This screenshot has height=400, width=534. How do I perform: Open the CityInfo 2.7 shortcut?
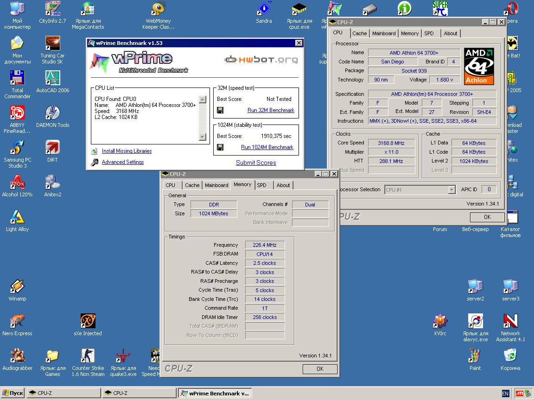[52, 10]
